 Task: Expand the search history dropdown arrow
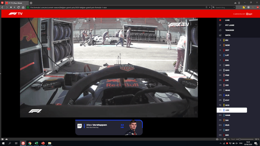click(x=234, y=7)
